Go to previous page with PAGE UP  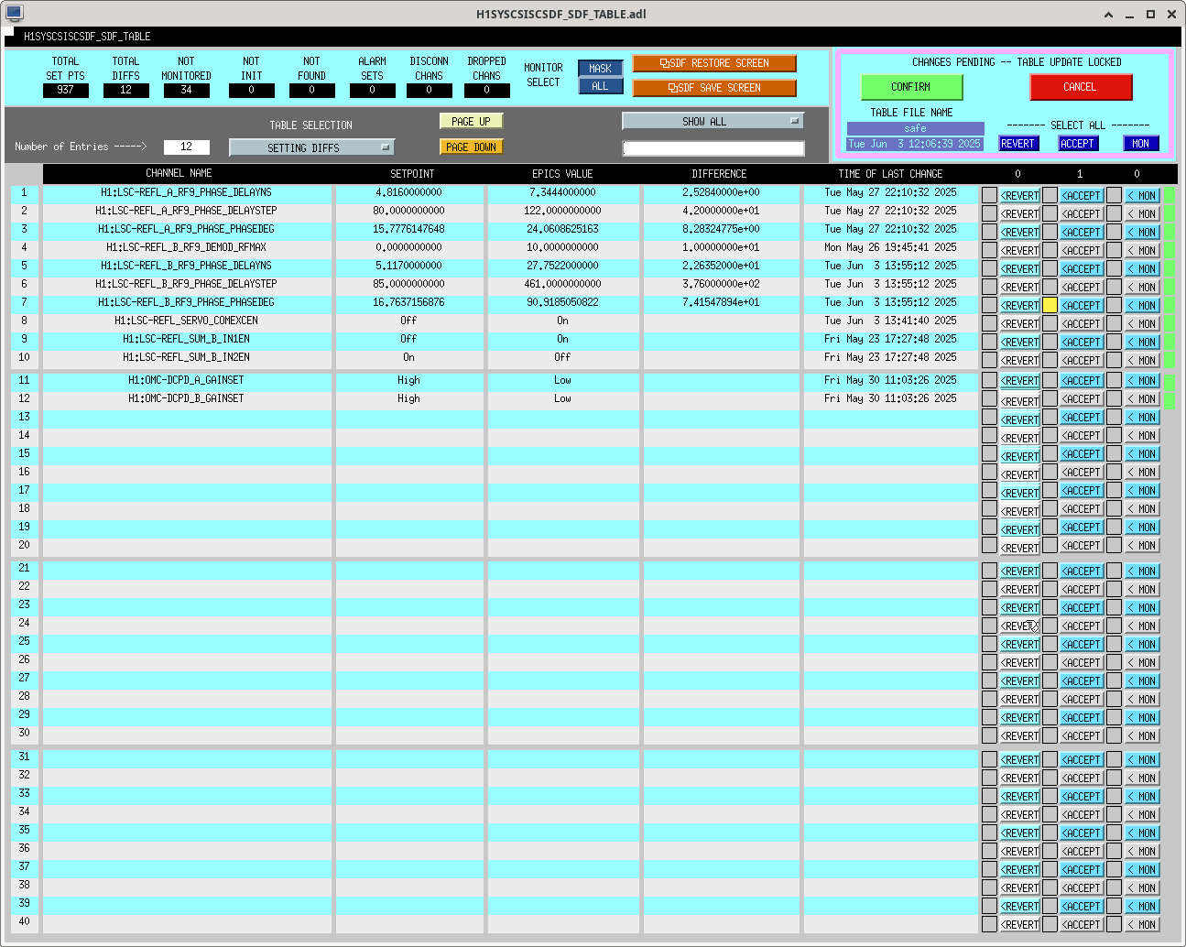click(471, 121)
